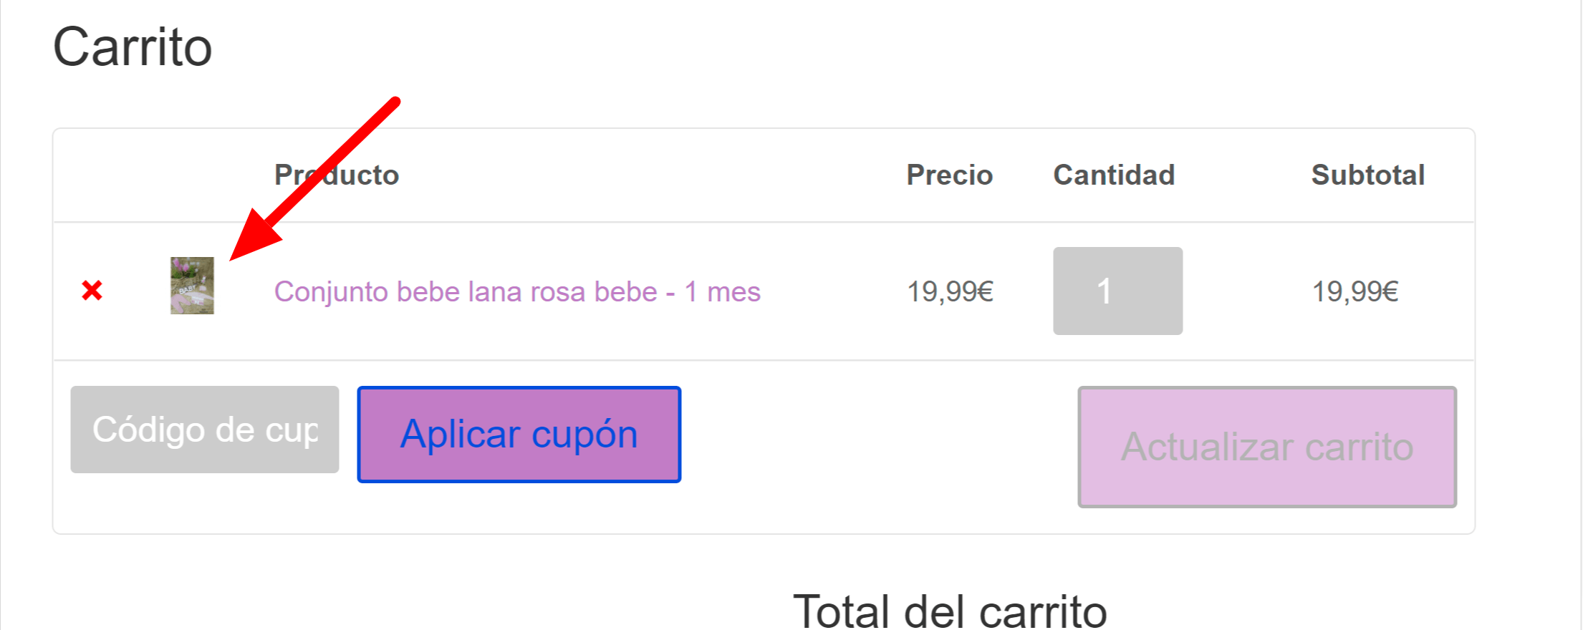The image size is (1583, 630).
Task: Update cart via Actualizar carrito button
Action: 1267,447
